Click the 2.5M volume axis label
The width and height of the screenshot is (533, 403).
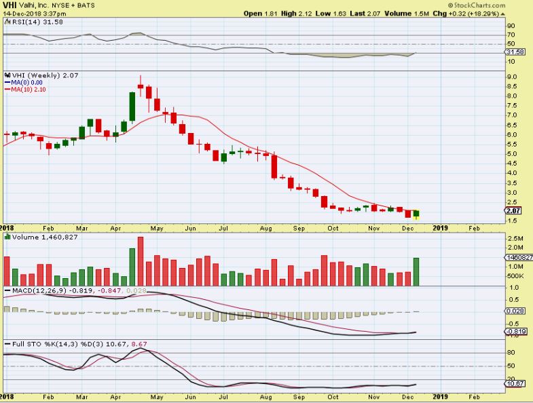pos(515,239)
